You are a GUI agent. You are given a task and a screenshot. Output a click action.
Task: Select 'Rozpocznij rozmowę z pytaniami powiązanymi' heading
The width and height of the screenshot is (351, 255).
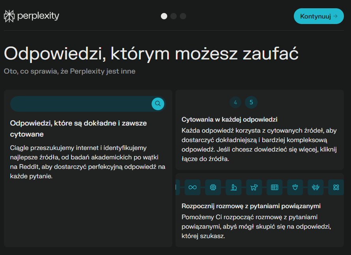(x=251, y=206)
